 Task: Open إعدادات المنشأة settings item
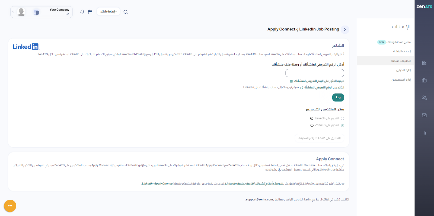coord(402,51)
